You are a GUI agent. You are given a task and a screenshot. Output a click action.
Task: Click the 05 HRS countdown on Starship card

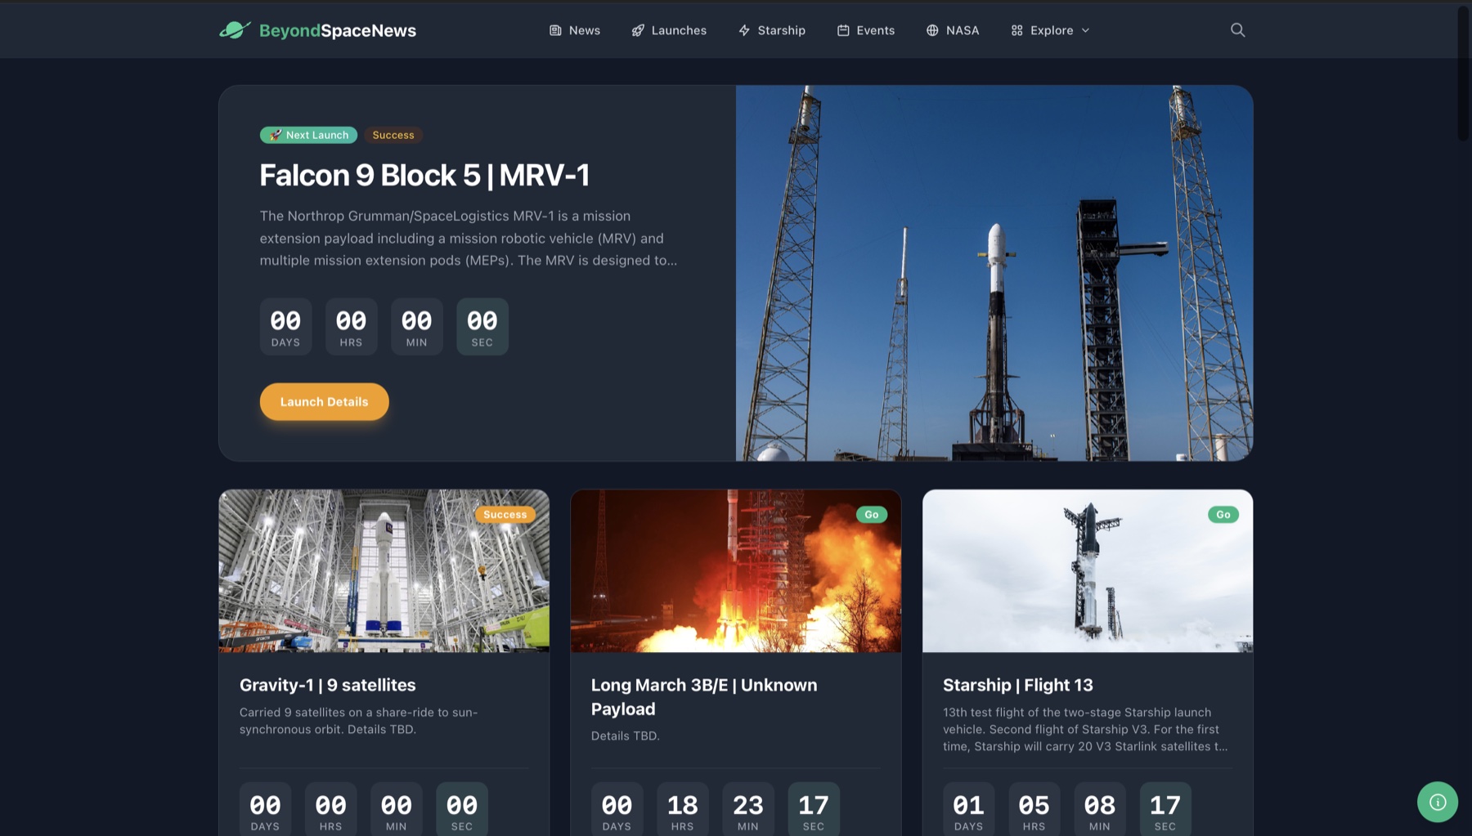pyautogui.click(x=1034, y=809)
